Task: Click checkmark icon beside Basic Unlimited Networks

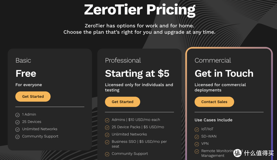Action: [x=17, y=129]
